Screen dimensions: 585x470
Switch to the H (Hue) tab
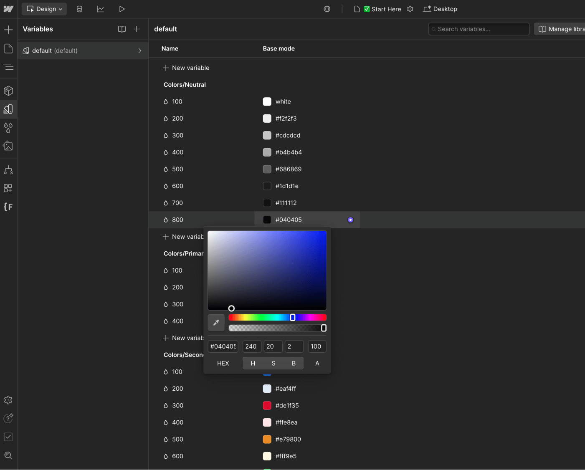pyautogui.click(x=253, y=363)
